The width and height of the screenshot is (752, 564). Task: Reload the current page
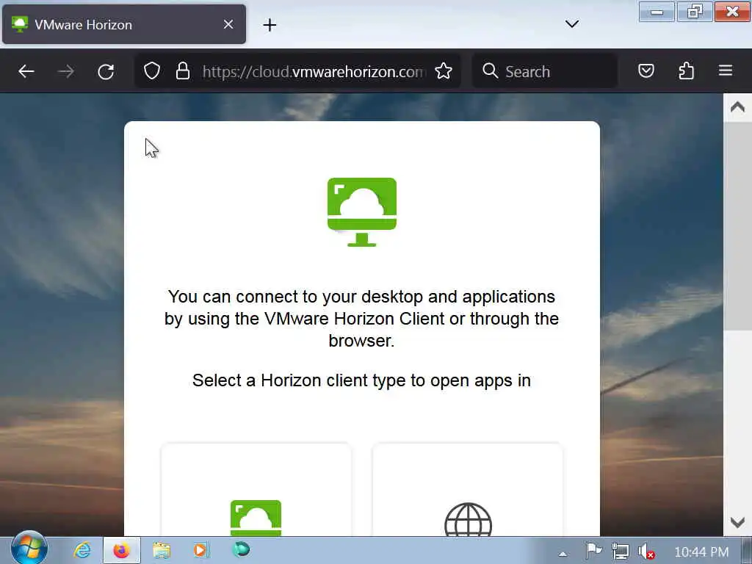(x=106, y=71)
